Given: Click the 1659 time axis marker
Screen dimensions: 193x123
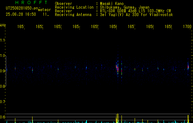Looking at the screenshot, I should tap(168, 26).
